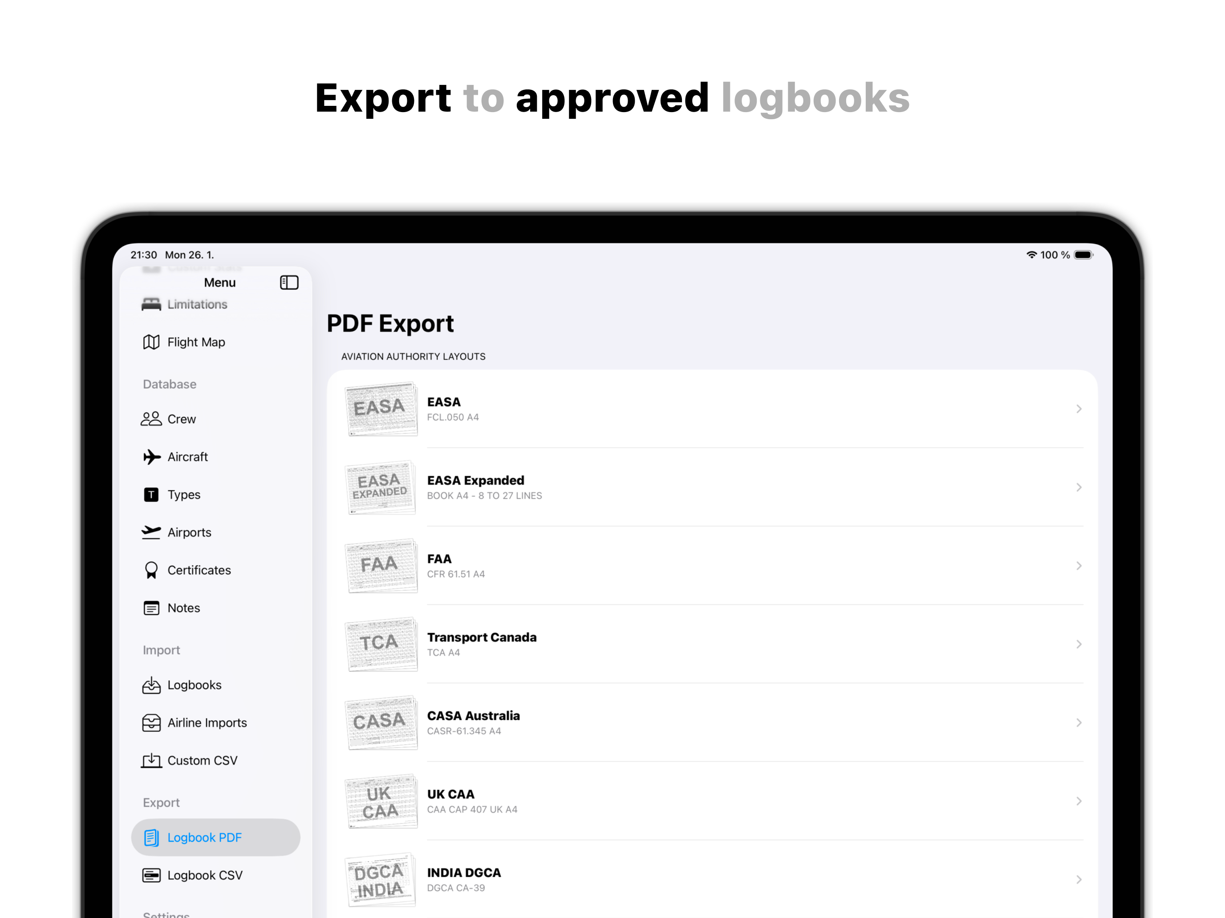The image size is (1225, 918).
Task: Click the Custom CSV import icon
Action: pyautogui.click(x=151, y=761)
